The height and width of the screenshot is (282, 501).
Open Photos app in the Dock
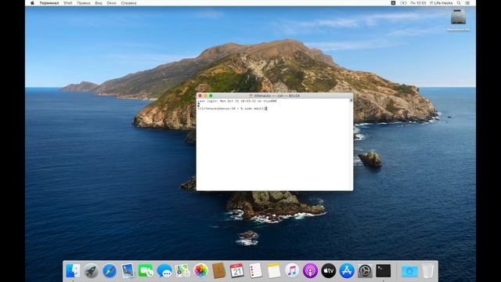[x=200, y=271]
